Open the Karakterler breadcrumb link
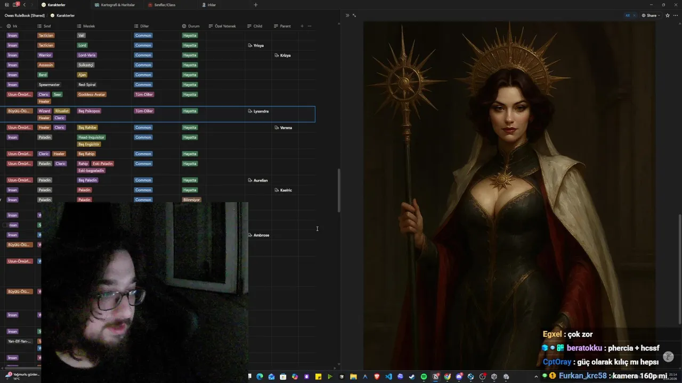The height and width of the screenshot is (383, 682). [62, 15]
